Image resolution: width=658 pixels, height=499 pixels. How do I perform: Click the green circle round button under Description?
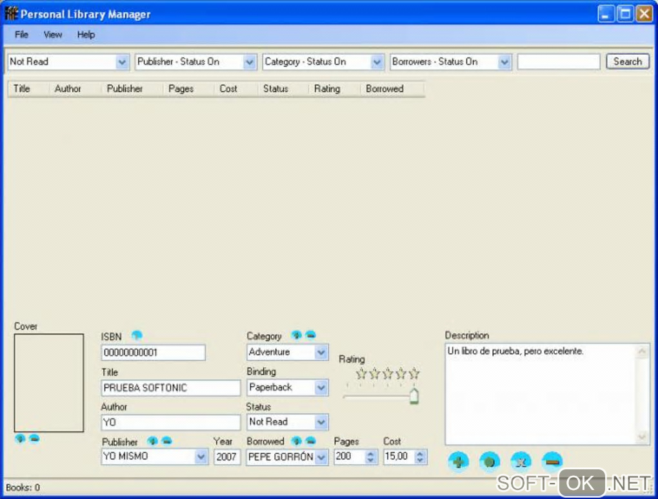click(489, 462)
